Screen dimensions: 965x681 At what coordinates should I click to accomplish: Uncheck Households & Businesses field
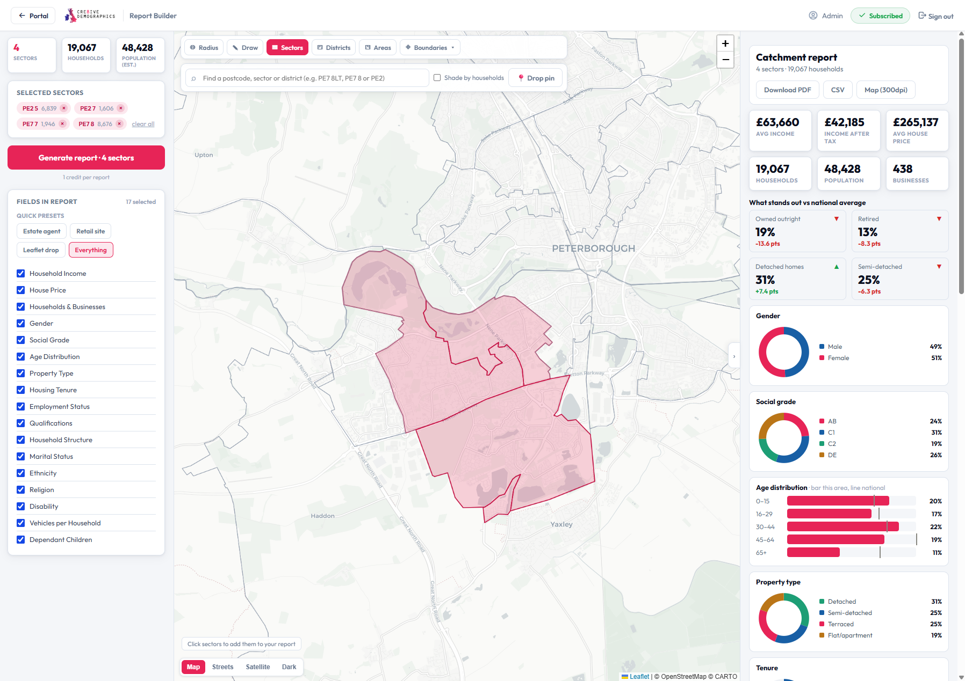pos(21,307)
